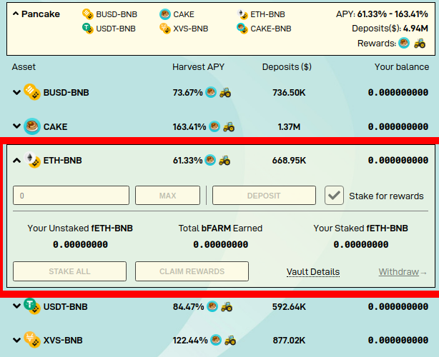Viewport: 439px width, 357px height.
Task: Expand the XVS-BNB asset row
Action: [x=16, y=341]
